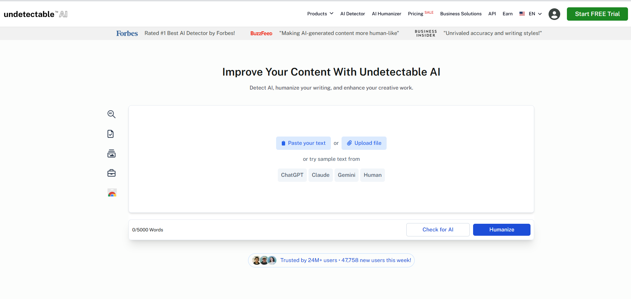Click the Paste your text button
This screenshot has width=631, height=299.
[x=303, y=143]
